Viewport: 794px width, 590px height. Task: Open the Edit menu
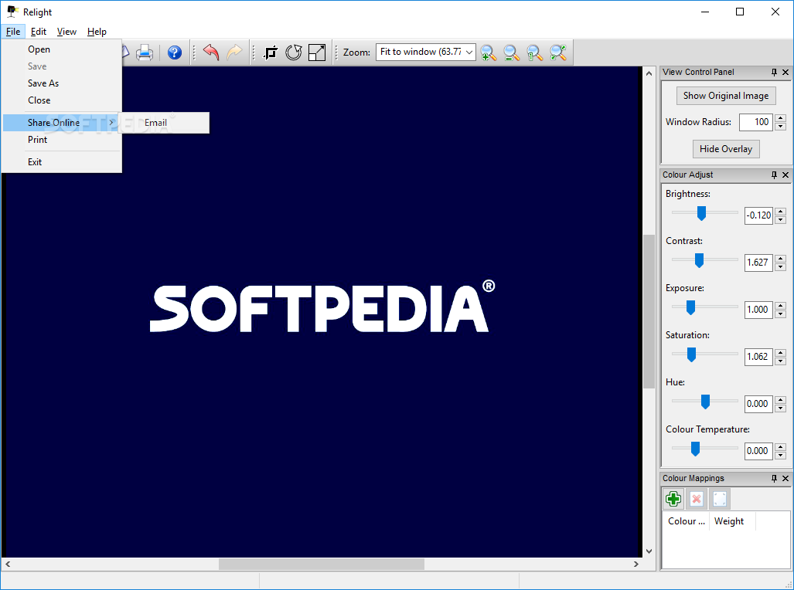[39, 32]
